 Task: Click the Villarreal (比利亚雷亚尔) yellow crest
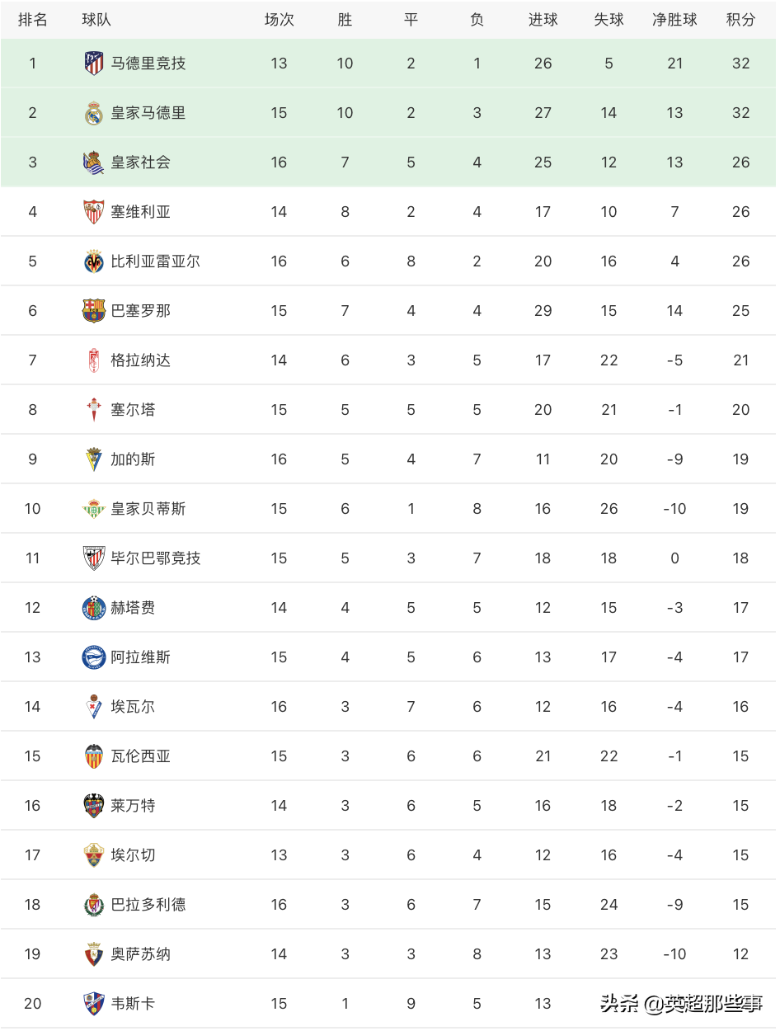pos(94,261)
